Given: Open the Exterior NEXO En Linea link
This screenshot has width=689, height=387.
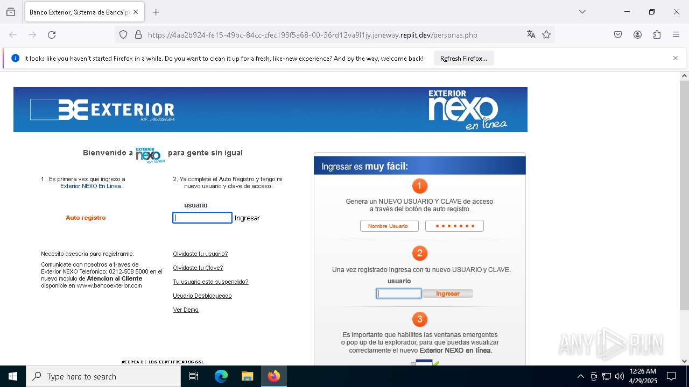Looking at the screenshot, I should (x=91, y=186).
